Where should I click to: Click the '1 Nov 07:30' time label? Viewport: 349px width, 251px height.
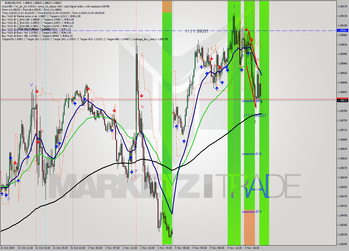pyautogui.click(x=112, y=248)
